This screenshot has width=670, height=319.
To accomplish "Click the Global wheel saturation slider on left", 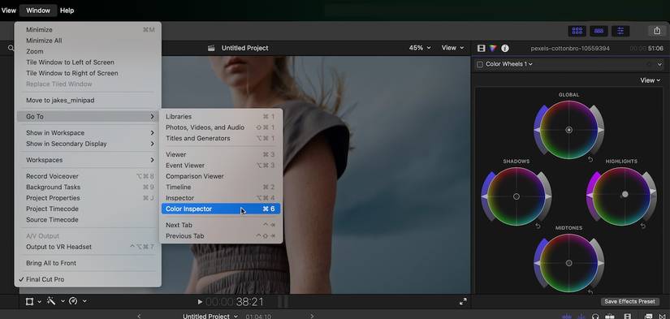I will [x=539, y=129].
